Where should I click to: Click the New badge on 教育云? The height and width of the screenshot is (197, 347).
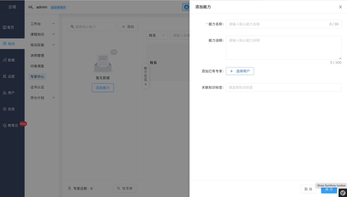point(23,124)
